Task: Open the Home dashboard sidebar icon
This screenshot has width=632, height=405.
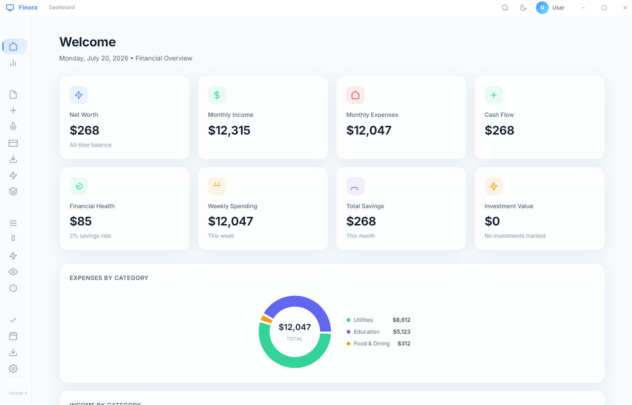Action: point(13,46)
